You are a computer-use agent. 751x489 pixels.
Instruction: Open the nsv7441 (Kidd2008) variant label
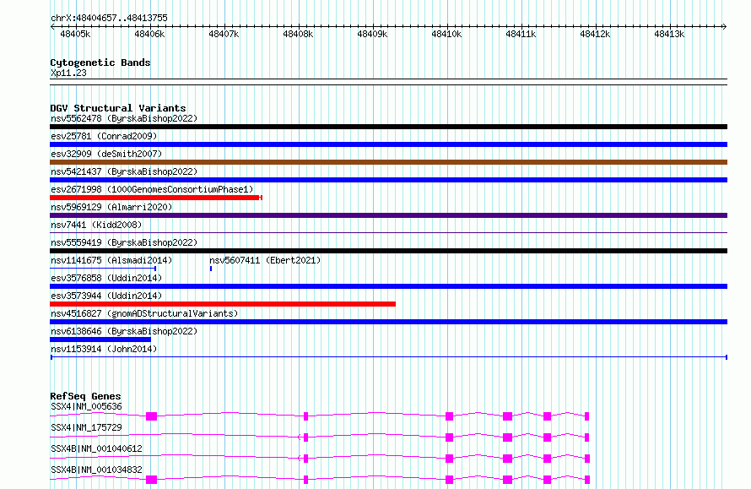(96, 225)
